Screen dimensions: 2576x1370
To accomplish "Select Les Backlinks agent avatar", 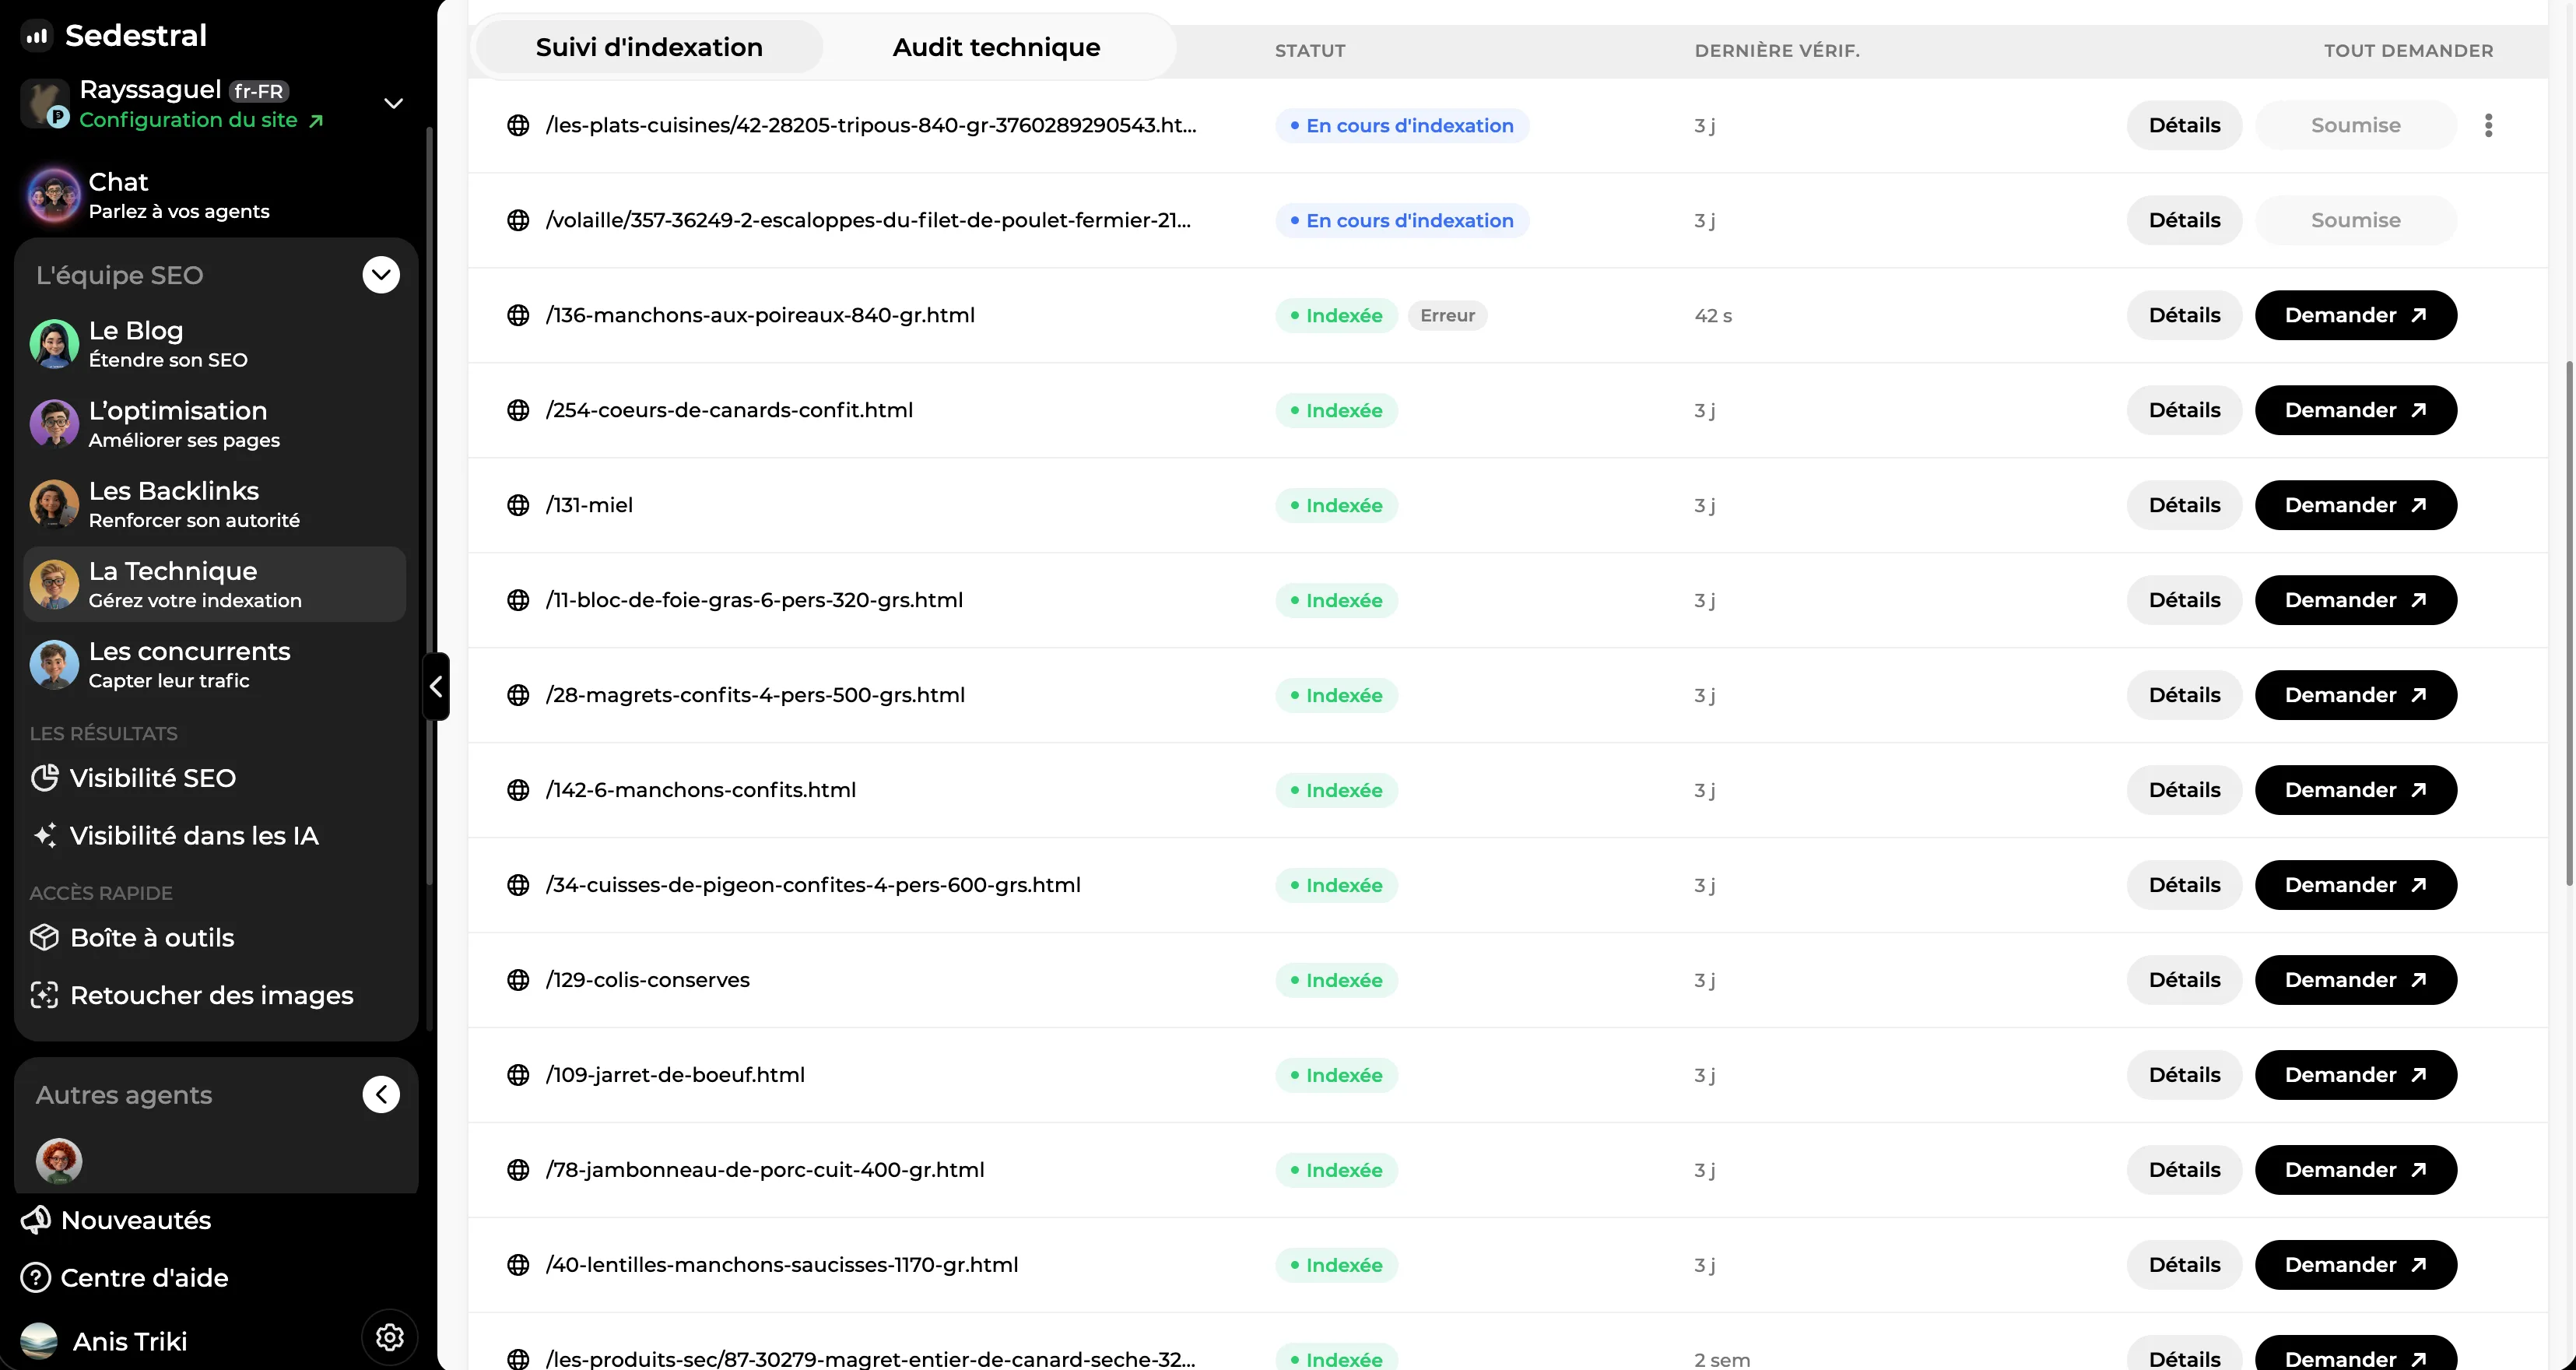I will click(54, 504).
